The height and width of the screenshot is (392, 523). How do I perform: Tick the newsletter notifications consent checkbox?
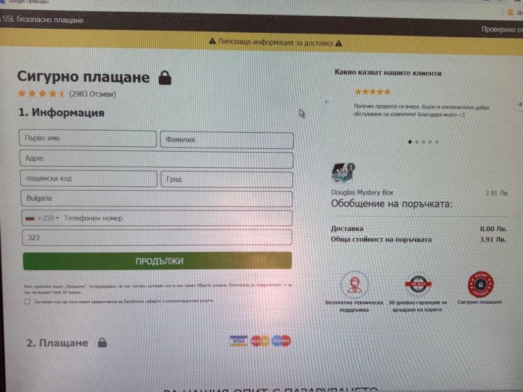coord(27,302)
